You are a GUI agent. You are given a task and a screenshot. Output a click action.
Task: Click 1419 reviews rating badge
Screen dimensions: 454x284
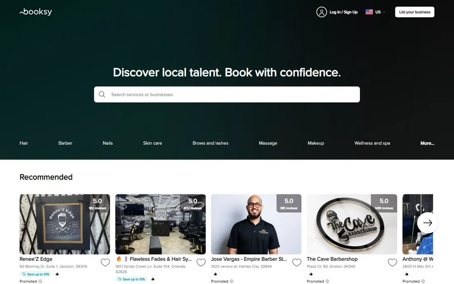tap(384, 204)
